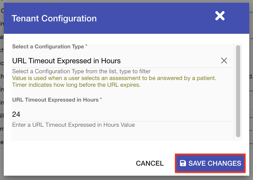Close the Tenant Configuration dialog via X
Screen dimensions: 253x180
coord(219,16)
